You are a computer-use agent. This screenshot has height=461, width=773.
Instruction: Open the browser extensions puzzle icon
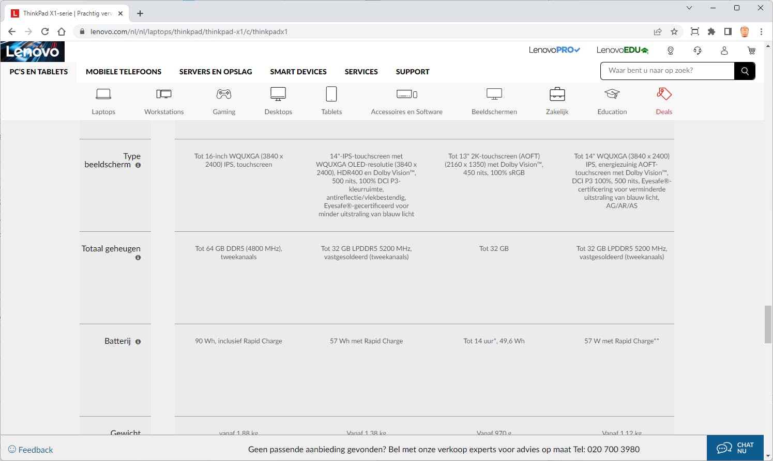(x=711, y=31)
